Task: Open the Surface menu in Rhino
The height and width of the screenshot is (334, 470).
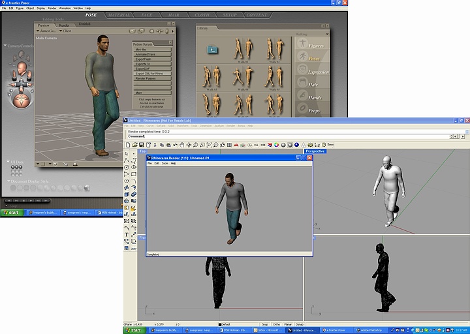Action: [x=161, y=126]
